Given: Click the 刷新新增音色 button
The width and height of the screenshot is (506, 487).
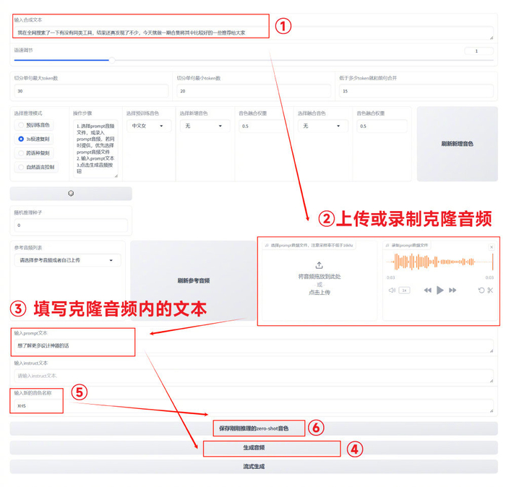Looking at the screenshot, I should 458,144.
